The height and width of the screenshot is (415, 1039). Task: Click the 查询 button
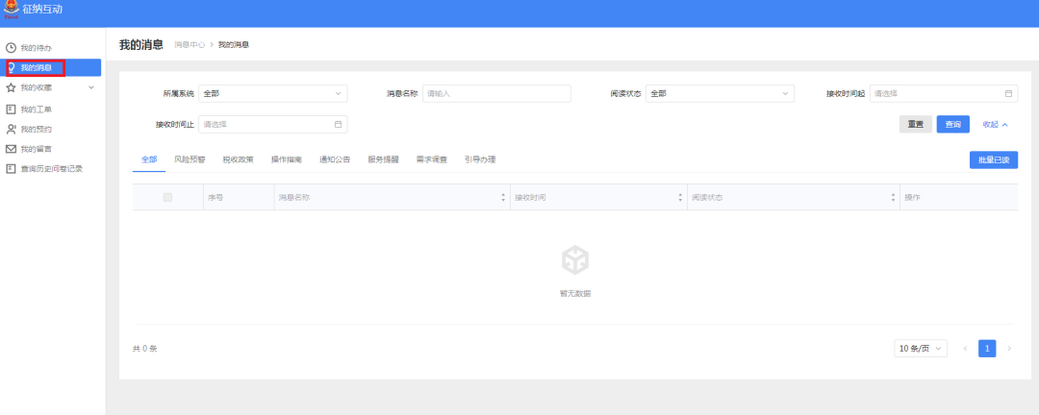952,124
